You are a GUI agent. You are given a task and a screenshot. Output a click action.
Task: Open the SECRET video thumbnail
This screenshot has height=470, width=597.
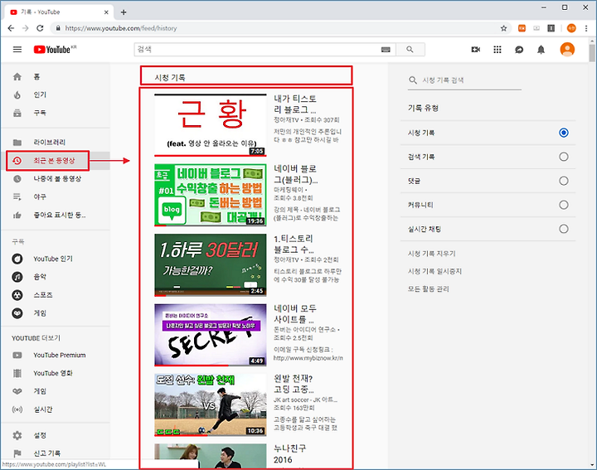[x=210, y=335]
